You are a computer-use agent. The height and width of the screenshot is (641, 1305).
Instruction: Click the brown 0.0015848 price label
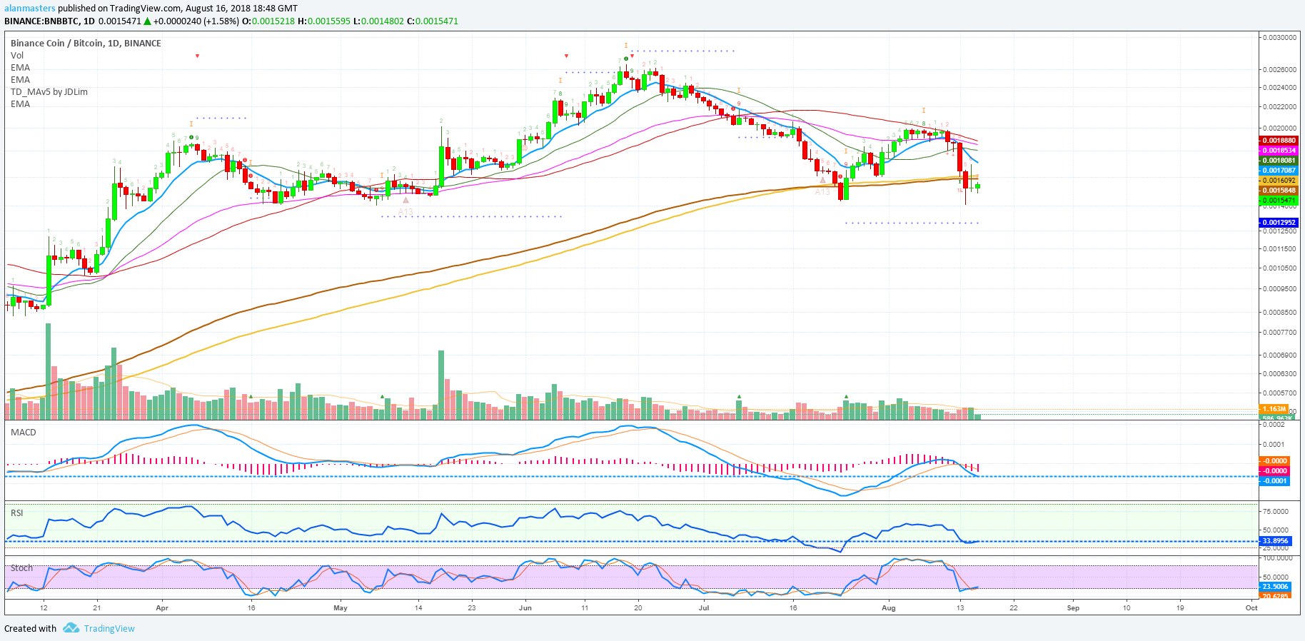tap(1279, 191)
